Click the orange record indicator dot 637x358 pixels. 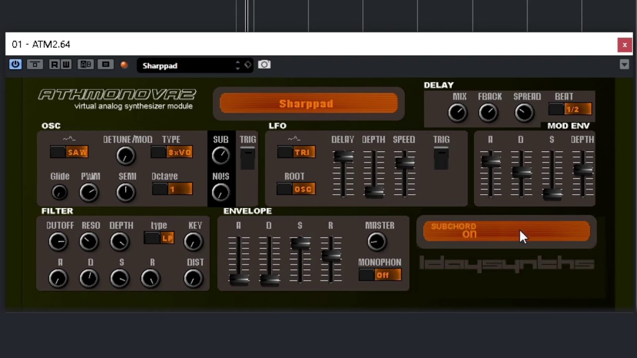click(124, 65)
